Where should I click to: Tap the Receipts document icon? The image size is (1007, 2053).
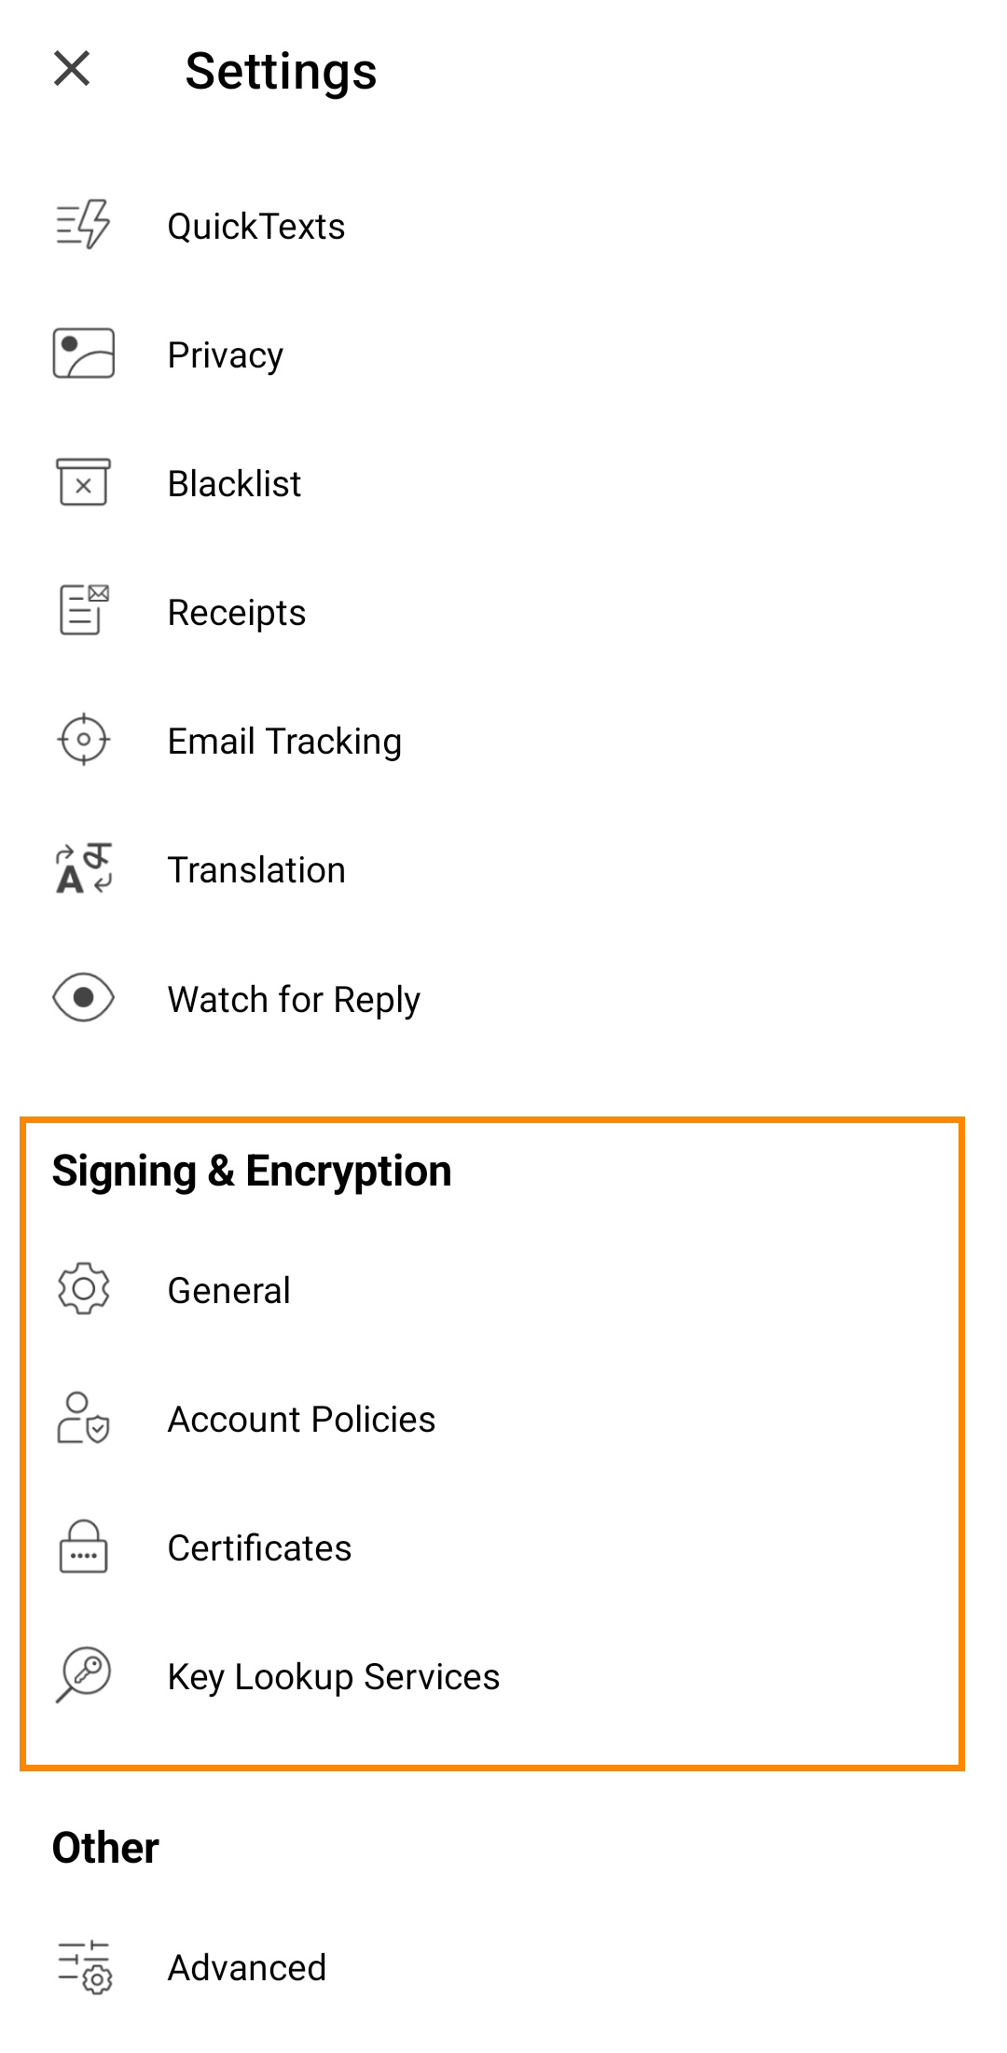pos(83,611)
